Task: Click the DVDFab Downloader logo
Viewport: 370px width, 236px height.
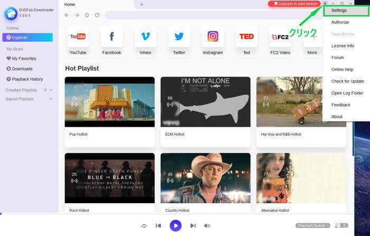Action: (x=11, y=13)
